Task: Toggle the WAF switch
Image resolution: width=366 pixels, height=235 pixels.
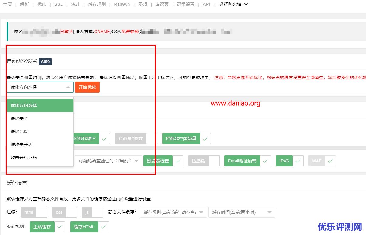Action: 322,161
